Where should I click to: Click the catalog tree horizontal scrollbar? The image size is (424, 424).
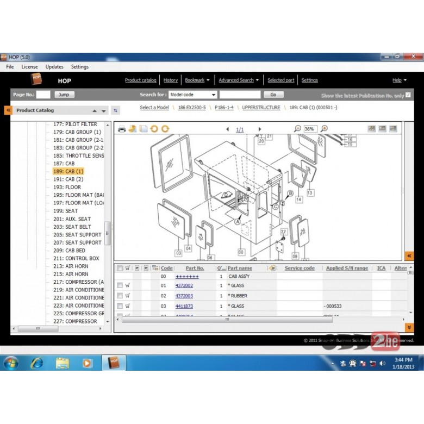pyautogui.click(x=38, y=328)
